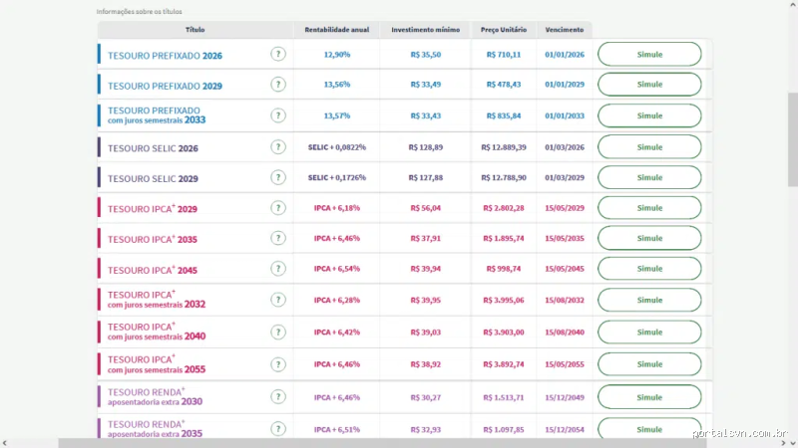Open Tesouro IPCA+ com juros semestrais 2055
The width and height of the screenshot is (798, 448).
point(157,364)
